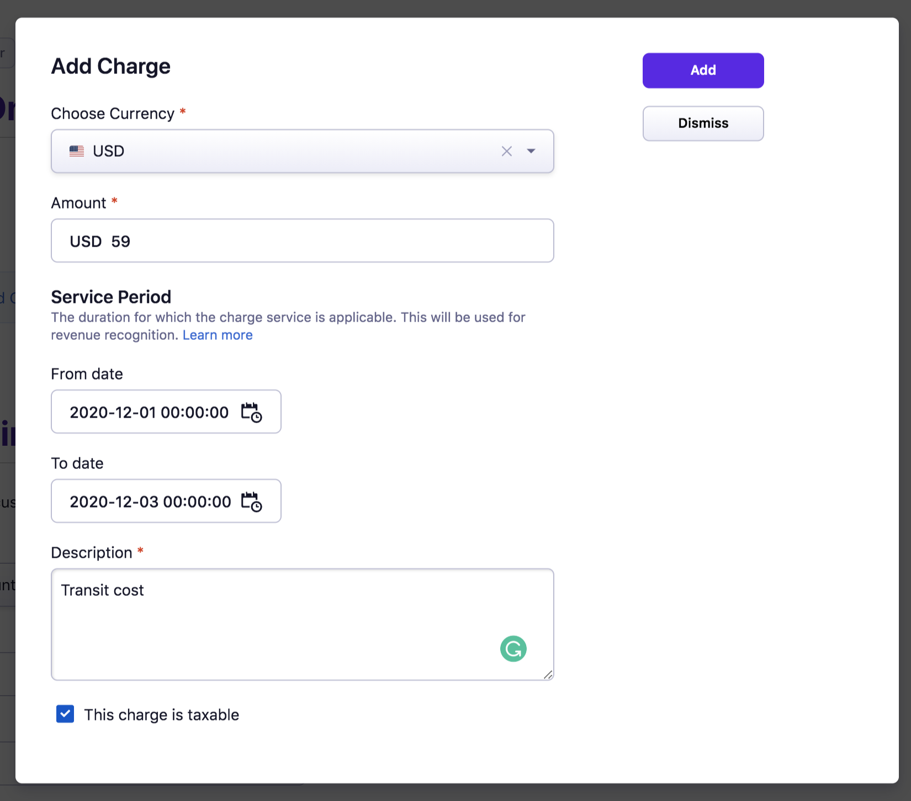Click the checkmark beside This charge is taxable
Screen dimensions: 911x801
[x=65, y=714]
